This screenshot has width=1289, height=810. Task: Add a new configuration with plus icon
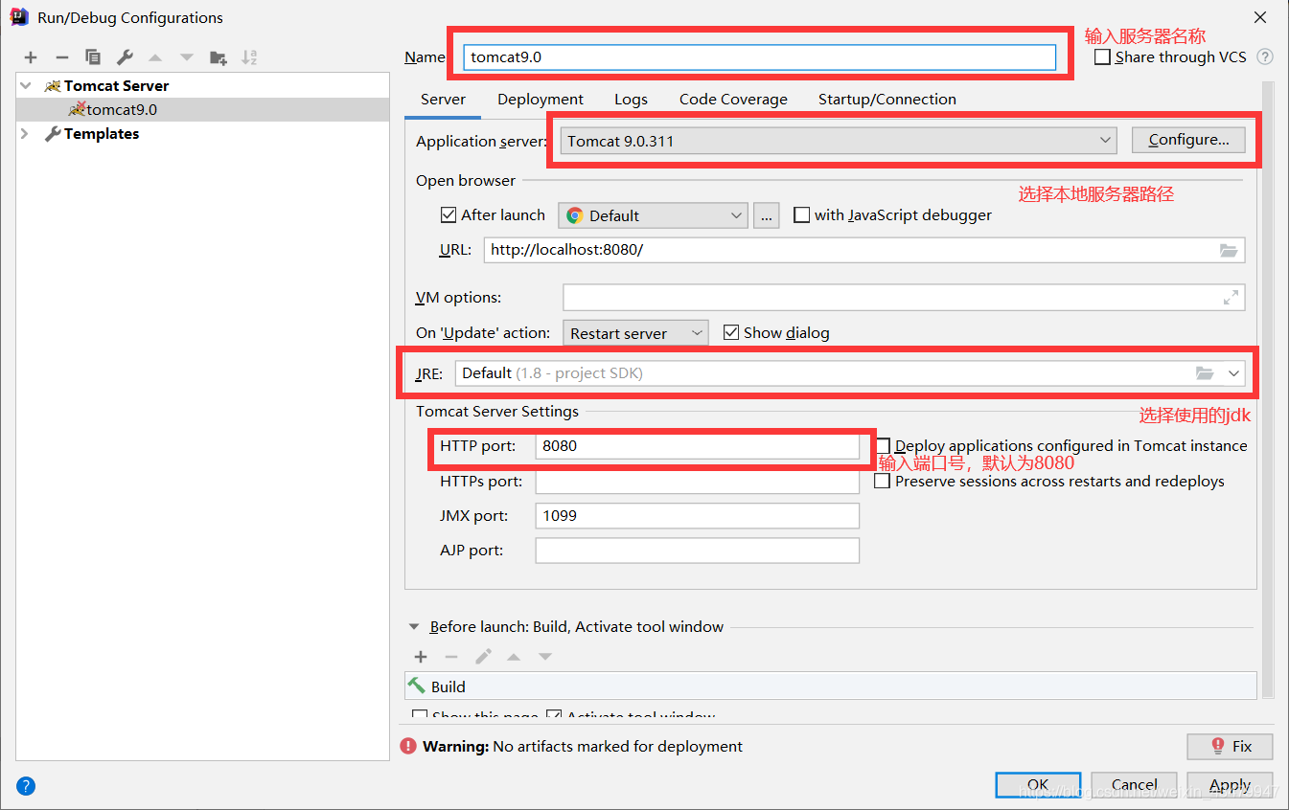(31, 57)
